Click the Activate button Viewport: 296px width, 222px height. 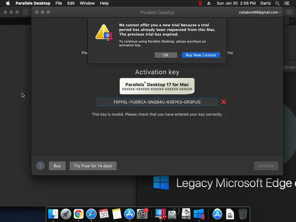point(266,166)
